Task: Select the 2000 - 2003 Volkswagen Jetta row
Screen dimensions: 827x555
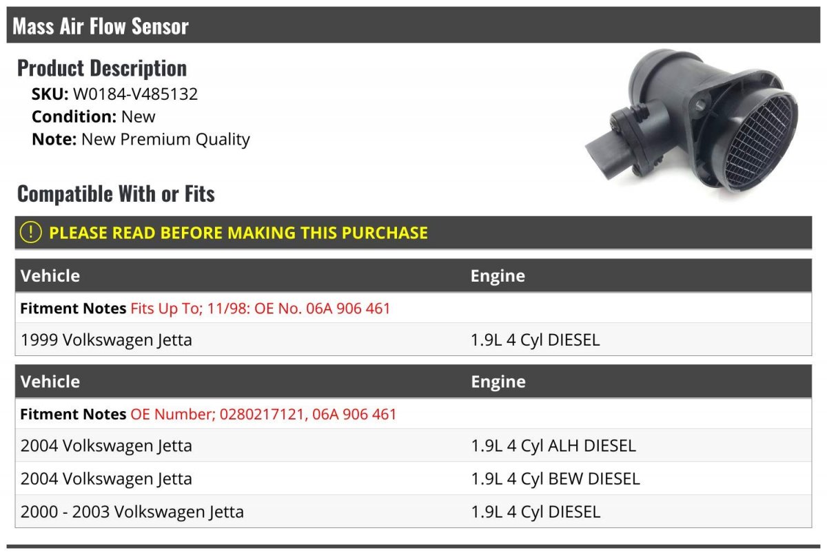Action: [132, 512]
